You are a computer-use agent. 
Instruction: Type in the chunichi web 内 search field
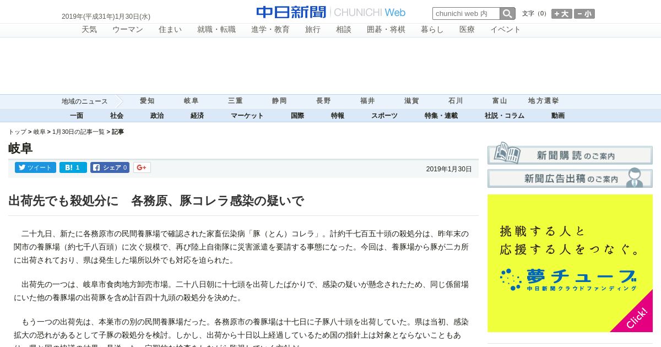click(466, 14)
